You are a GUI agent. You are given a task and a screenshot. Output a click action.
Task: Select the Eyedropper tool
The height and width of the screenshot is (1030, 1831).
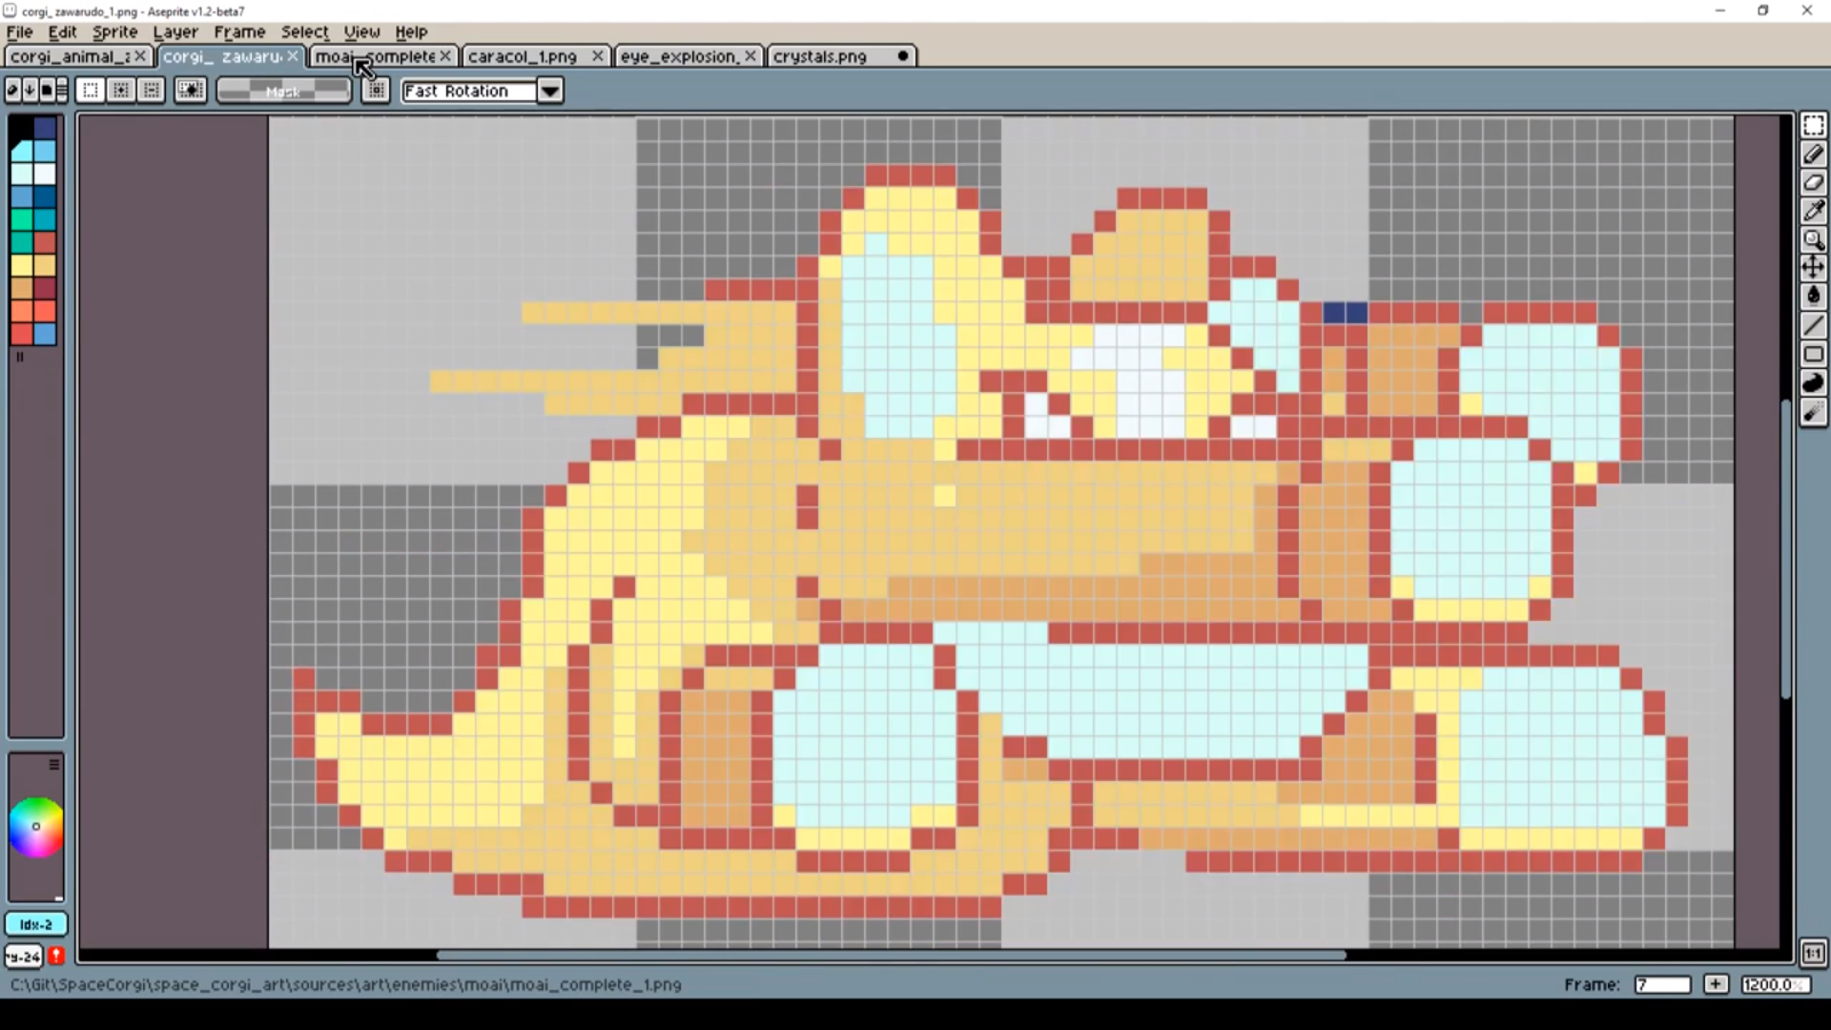click(x=1813, y=212)
